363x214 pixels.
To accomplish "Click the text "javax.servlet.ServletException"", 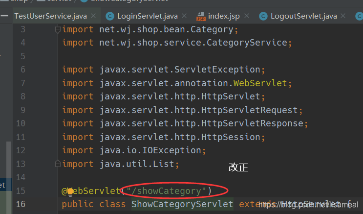I will click(180, 70).
